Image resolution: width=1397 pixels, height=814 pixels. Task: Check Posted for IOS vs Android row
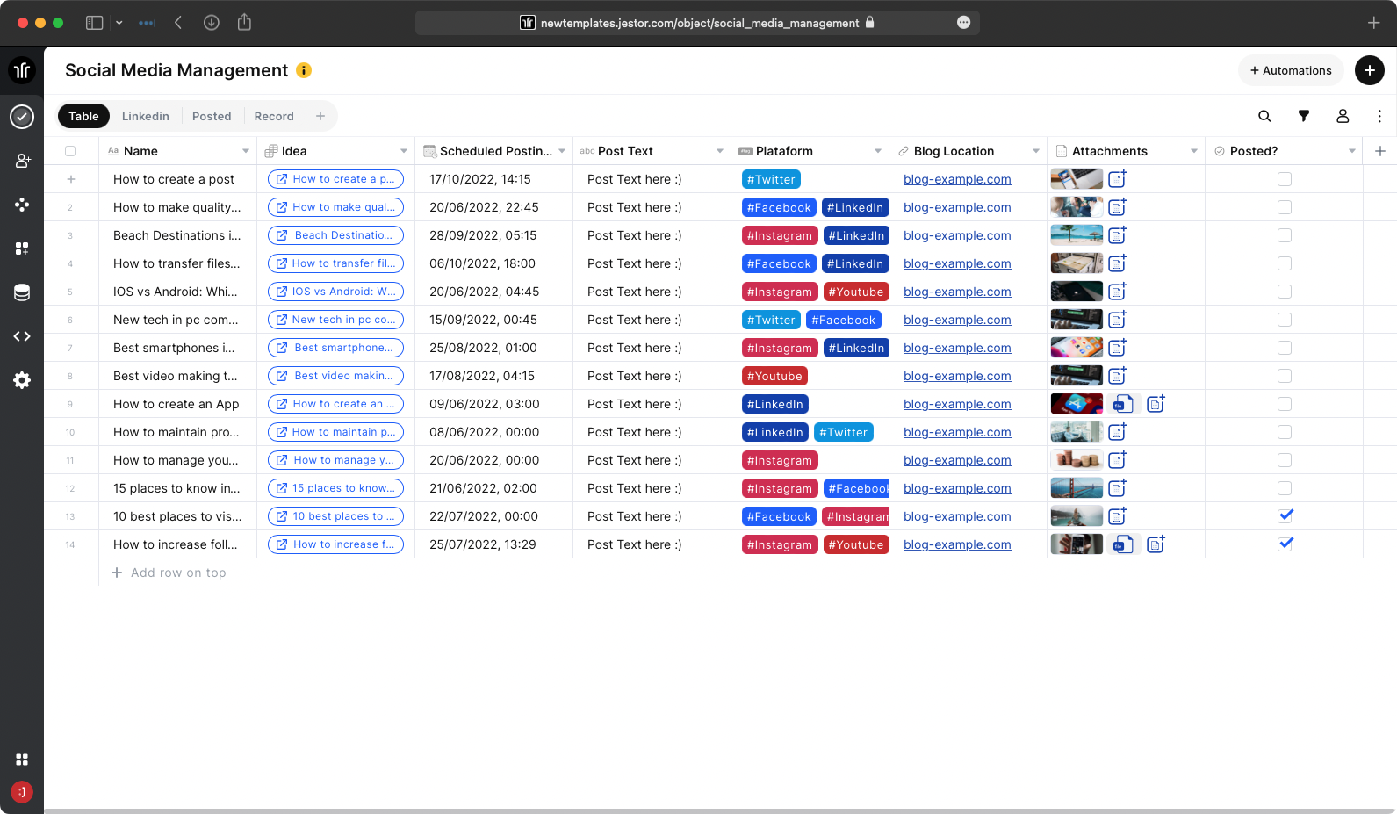(1285, 292)
